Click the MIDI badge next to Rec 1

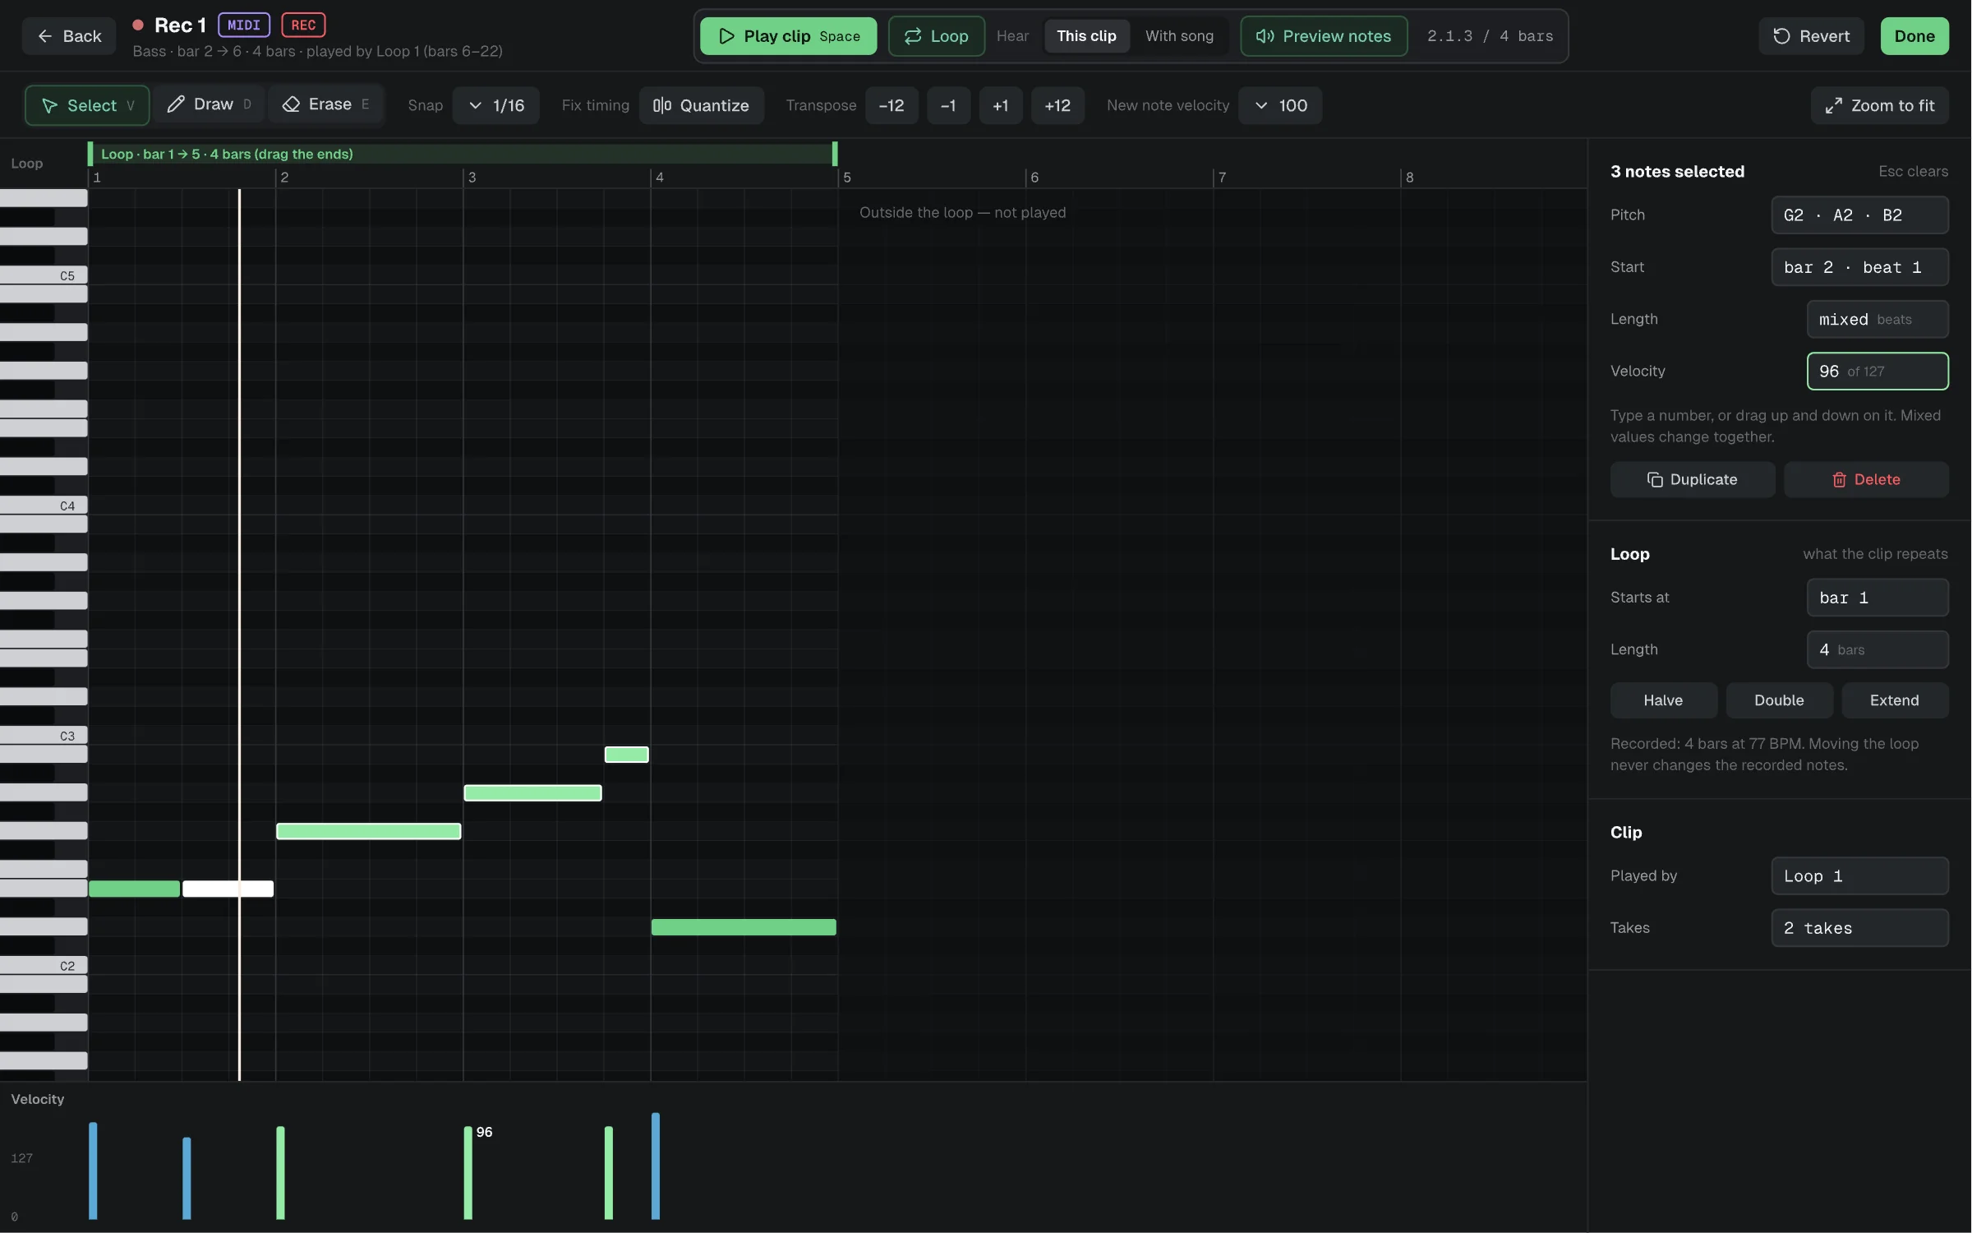tap(244, 25)
